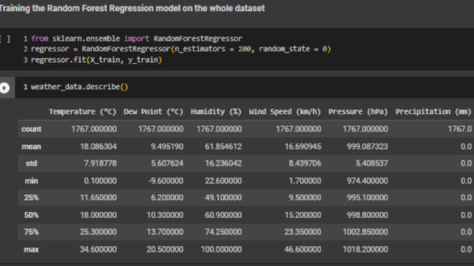This screenshot has width=474, height=266.
Task: Click mean temperature value 18.086304
Action: coord(98,147)
